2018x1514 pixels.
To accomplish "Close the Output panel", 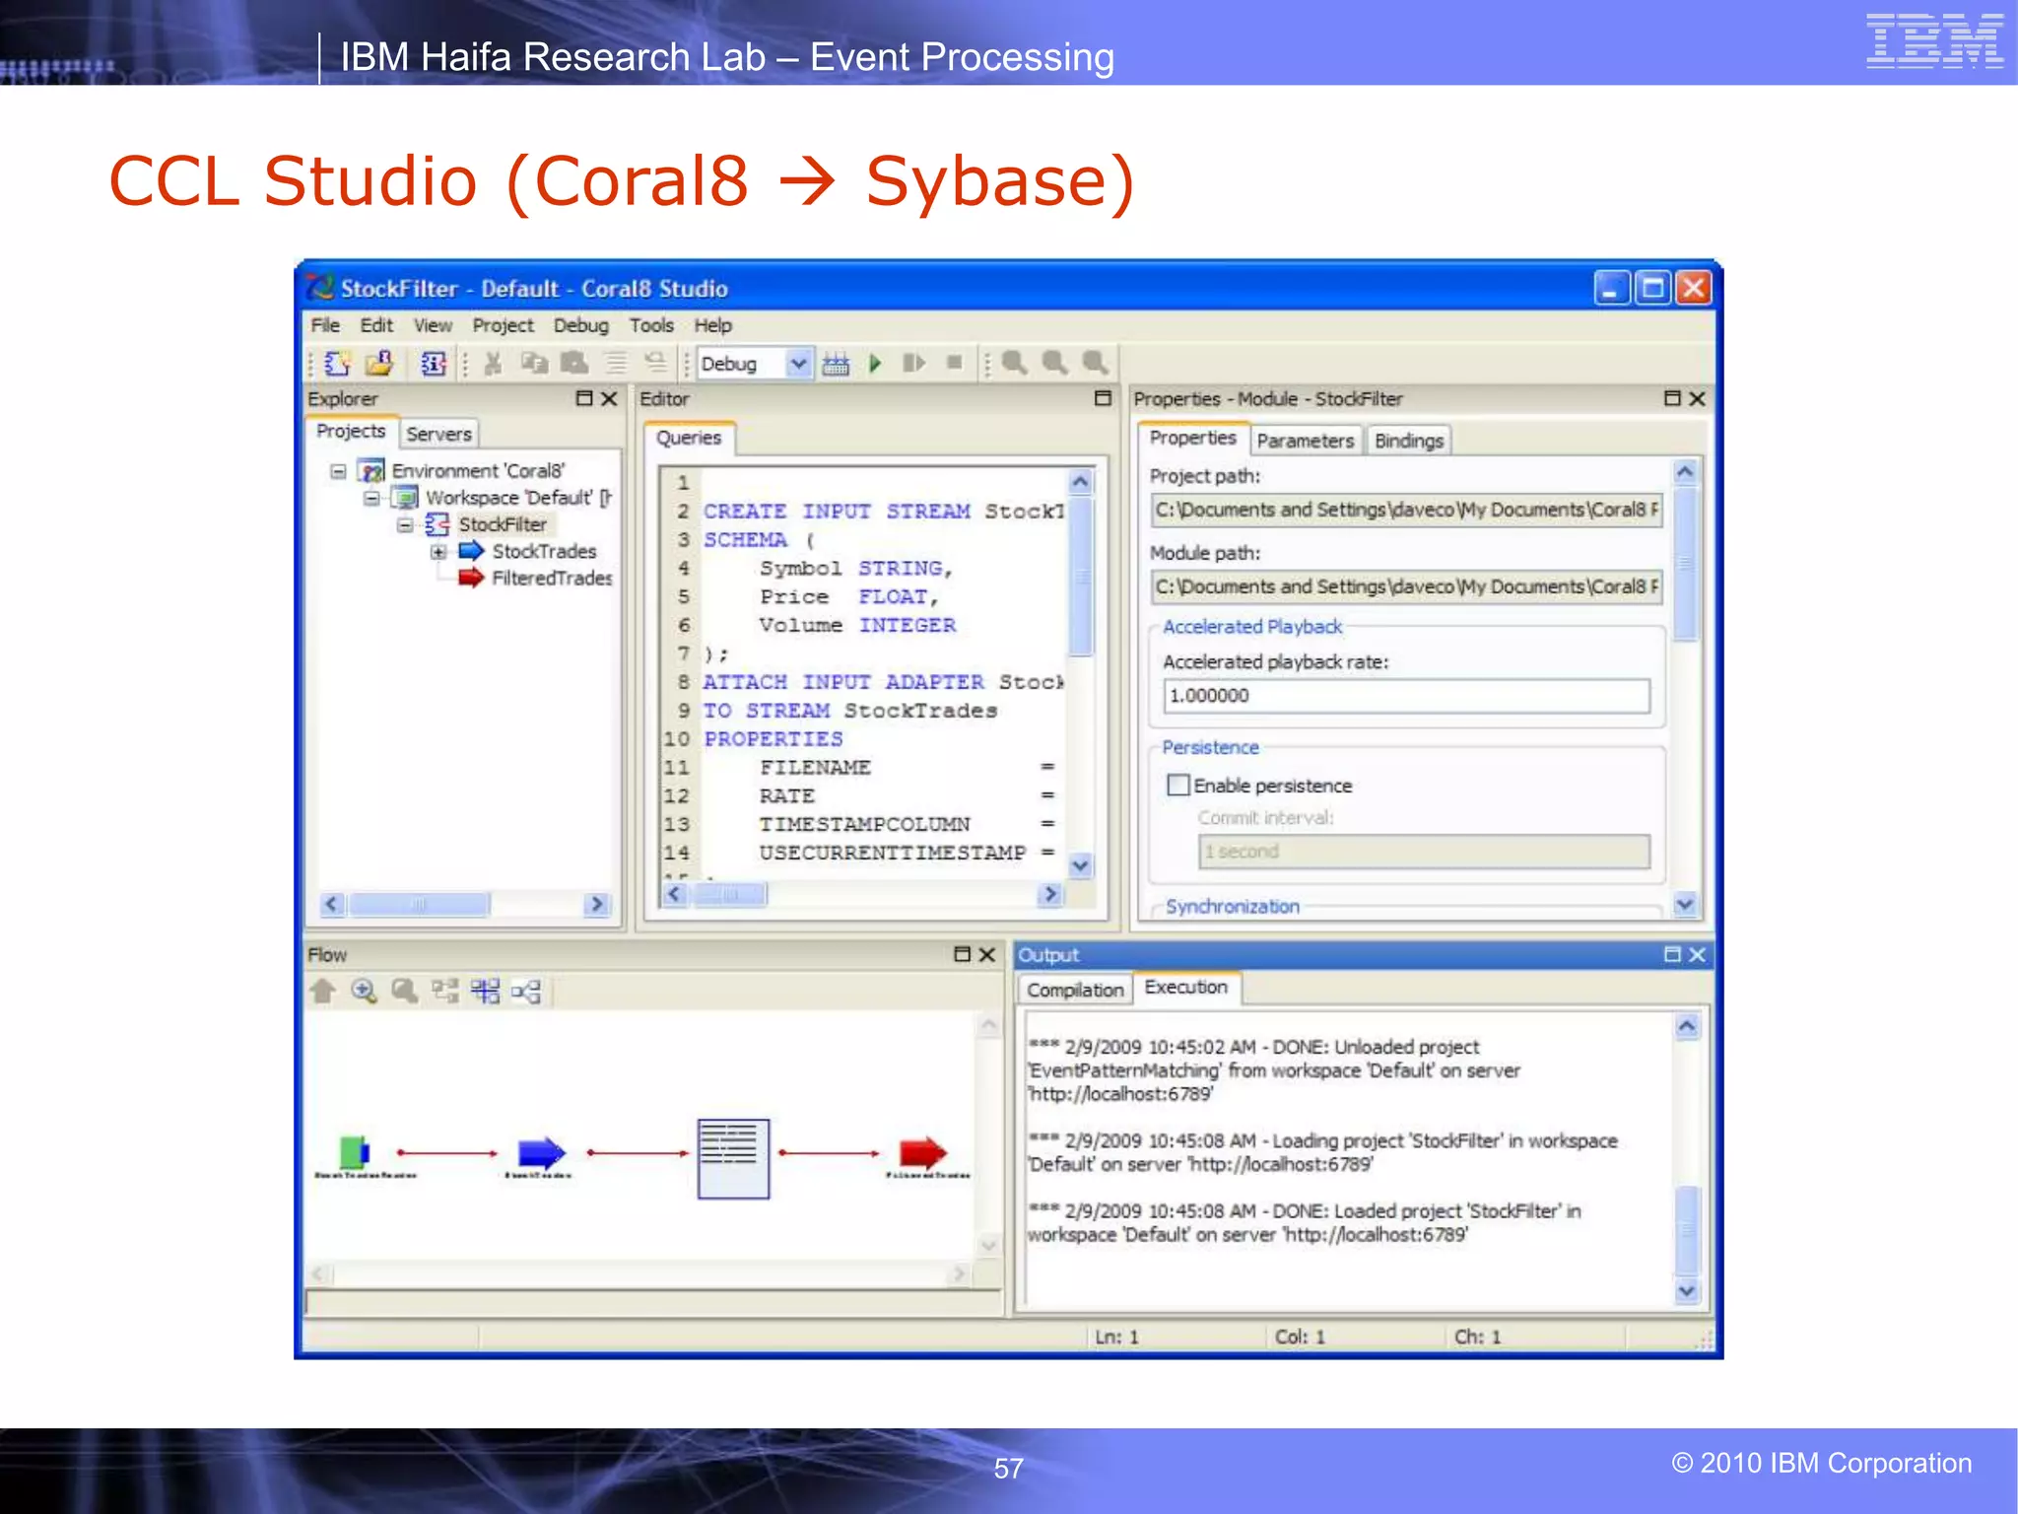I will click(x=1697, y=954).
